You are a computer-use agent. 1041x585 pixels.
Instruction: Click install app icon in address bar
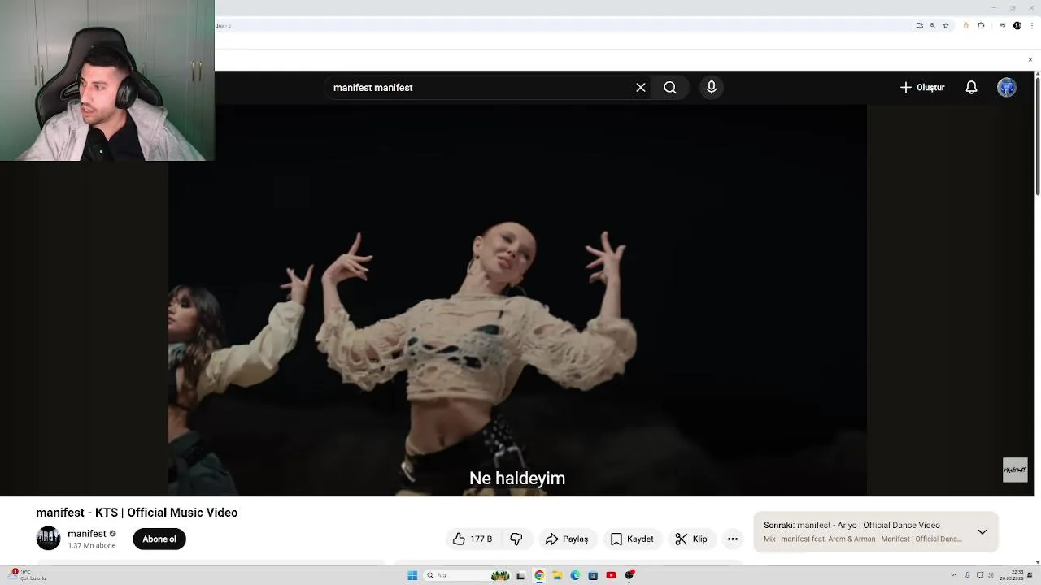click(x=920, y=25)
